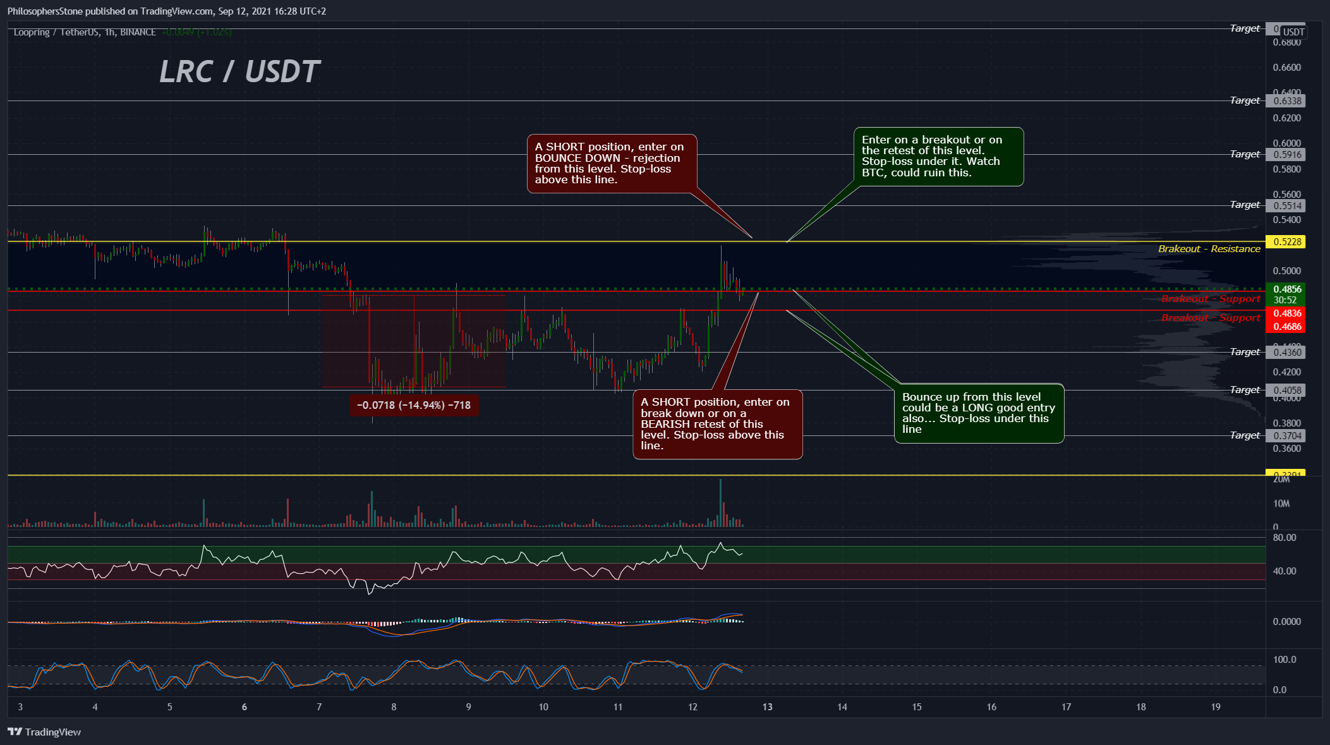Select the 0.5514 target price label
This screenshot has height=745, width=1330.
1286,206
